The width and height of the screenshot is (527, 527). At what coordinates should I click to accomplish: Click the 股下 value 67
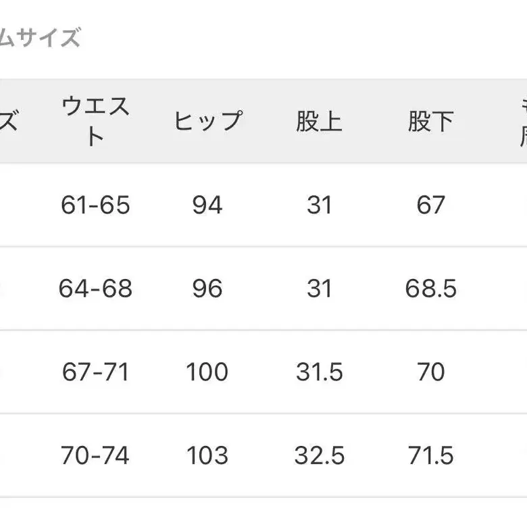431,205
